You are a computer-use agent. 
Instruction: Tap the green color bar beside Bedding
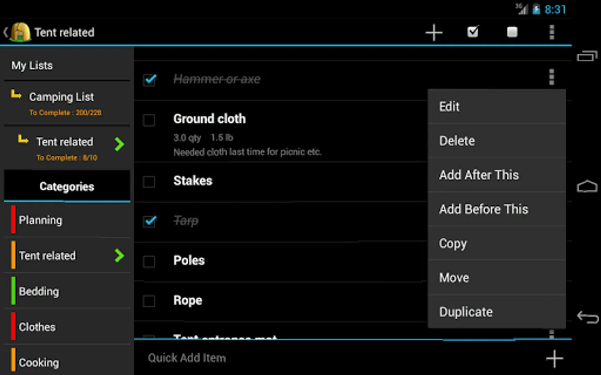coord(13,291)
